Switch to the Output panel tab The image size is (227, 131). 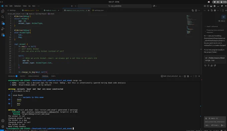click(x=23, y=76)
